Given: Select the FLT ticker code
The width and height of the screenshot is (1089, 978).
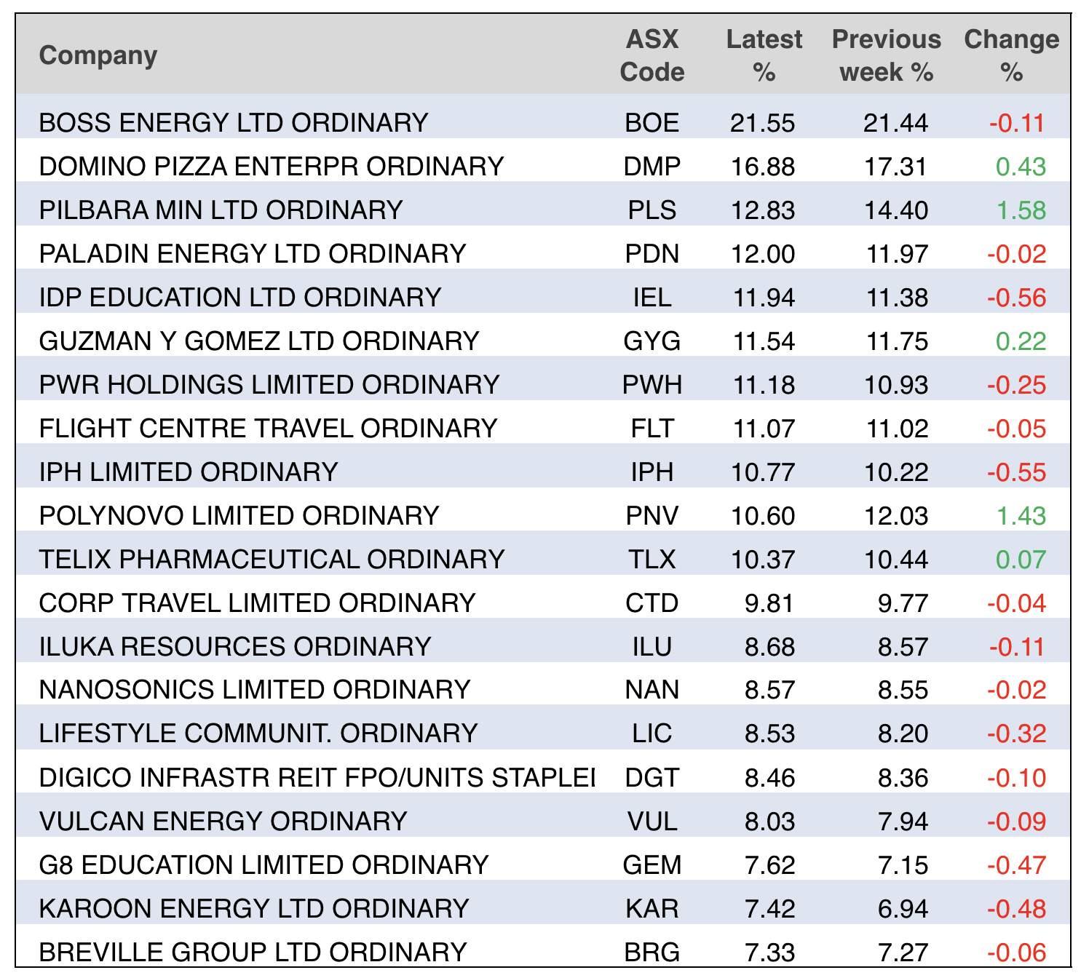Looking at the screenshot, I should coord(652,429).
